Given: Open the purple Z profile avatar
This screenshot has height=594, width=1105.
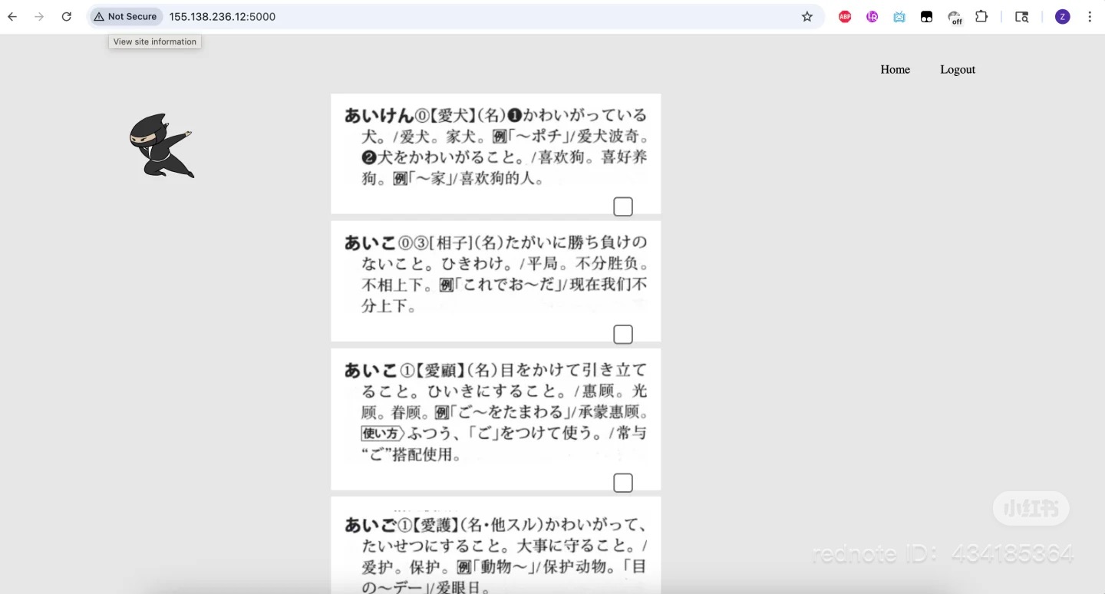Looking at the screenshot, I should [x=1062, y=17].
